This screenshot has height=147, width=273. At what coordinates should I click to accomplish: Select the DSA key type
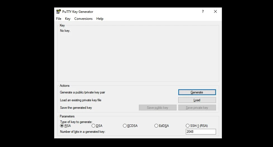tap(97, 126)
